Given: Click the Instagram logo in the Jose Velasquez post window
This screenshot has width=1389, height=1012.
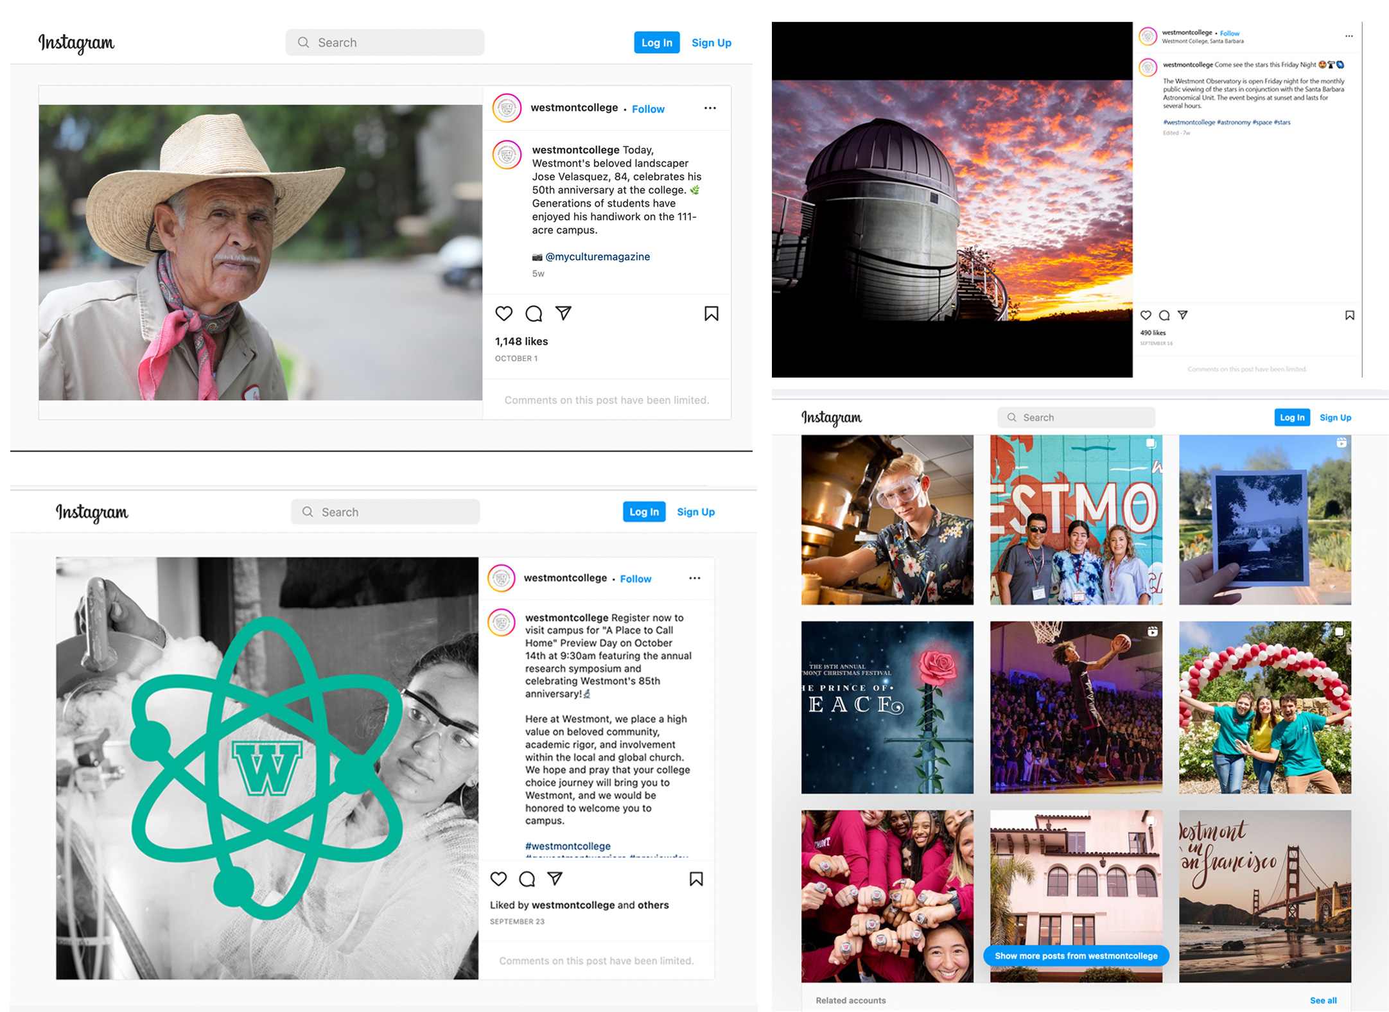Looking at the screenshot, I should point(76,43).
